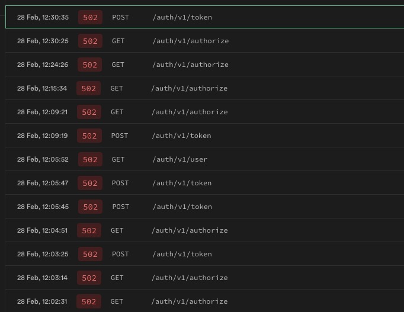Select the 12:30:35 POST token log row
Screen dimensions: 404x312
pyautogui.click(x=201, y=17)
